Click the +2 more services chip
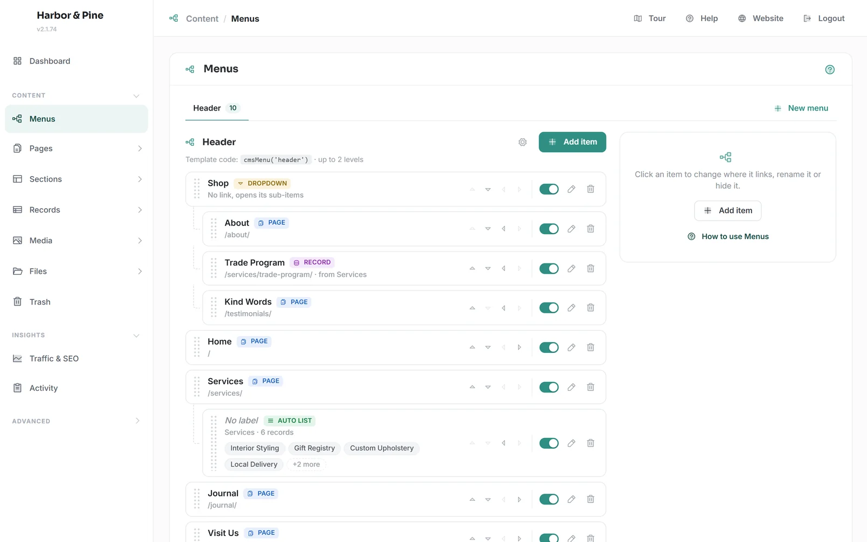Screen dimensions: 867x542 click(x=307, y=464)
